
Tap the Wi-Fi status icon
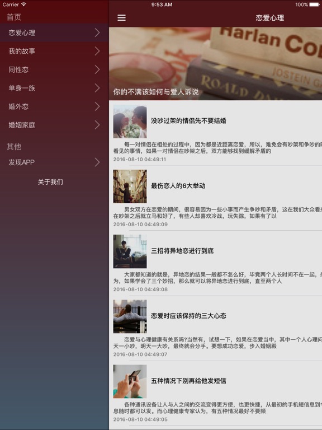(x=24, y=4)
